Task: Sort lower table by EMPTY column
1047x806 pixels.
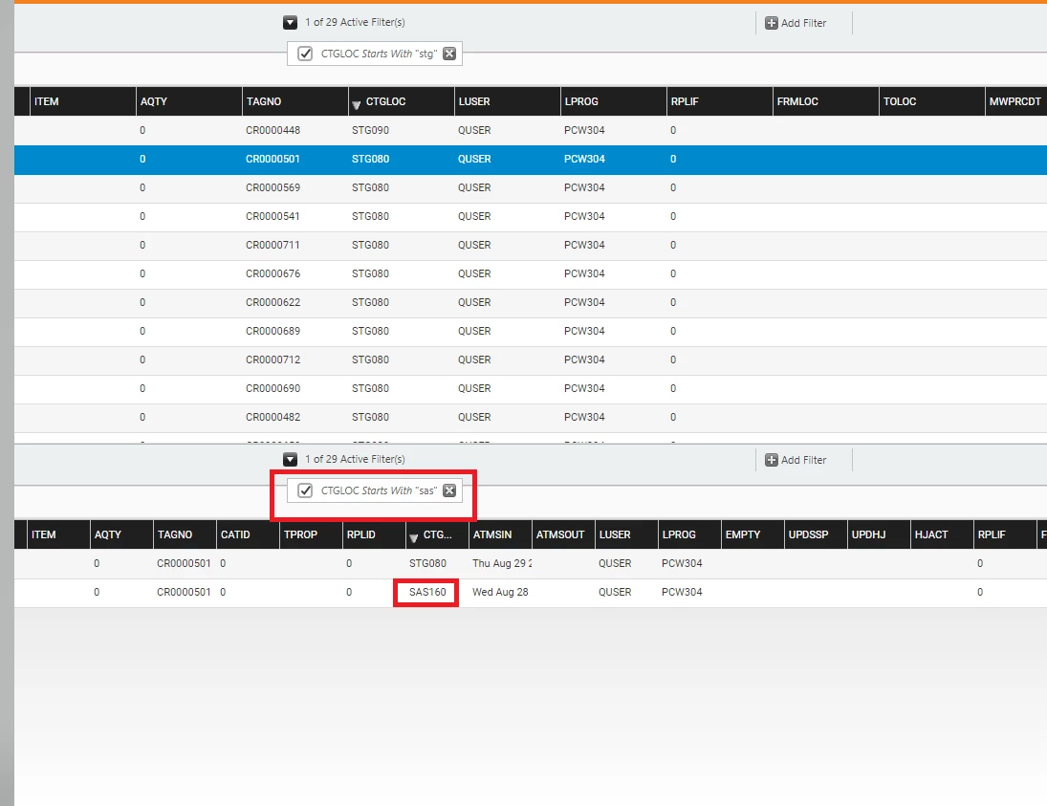Action: tap(752, 534)
